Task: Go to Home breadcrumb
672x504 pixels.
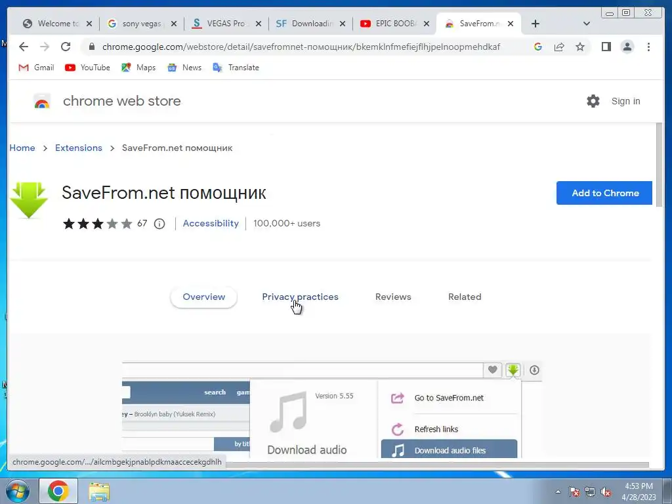Action: (x=22, y=148)
